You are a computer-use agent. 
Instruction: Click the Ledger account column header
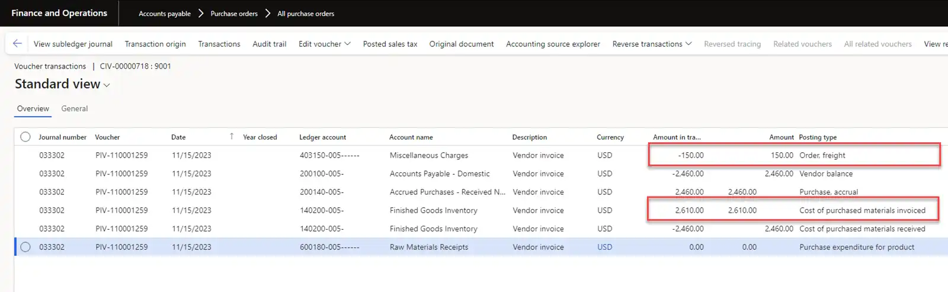pyautogui.click(x=322, y=137)
